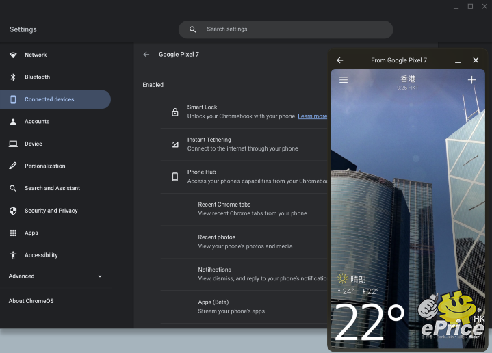
Task: Select Notifications option
Action: [244, 274]
